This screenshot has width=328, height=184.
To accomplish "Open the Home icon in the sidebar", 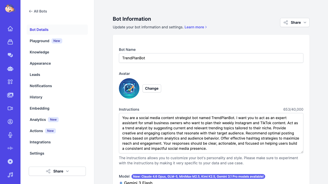I will (x=10, y=29).
